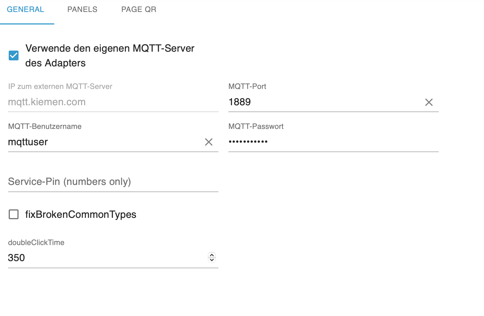Go to the PAGE QR tab
This screenshot has height=316, width=484.
[139, 10]
